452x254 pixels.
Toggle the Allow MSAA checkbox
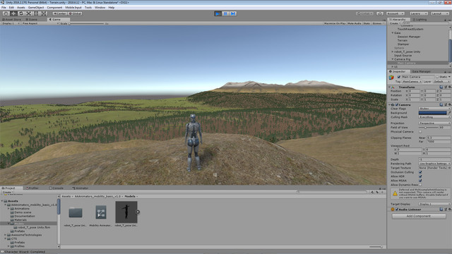420,181
